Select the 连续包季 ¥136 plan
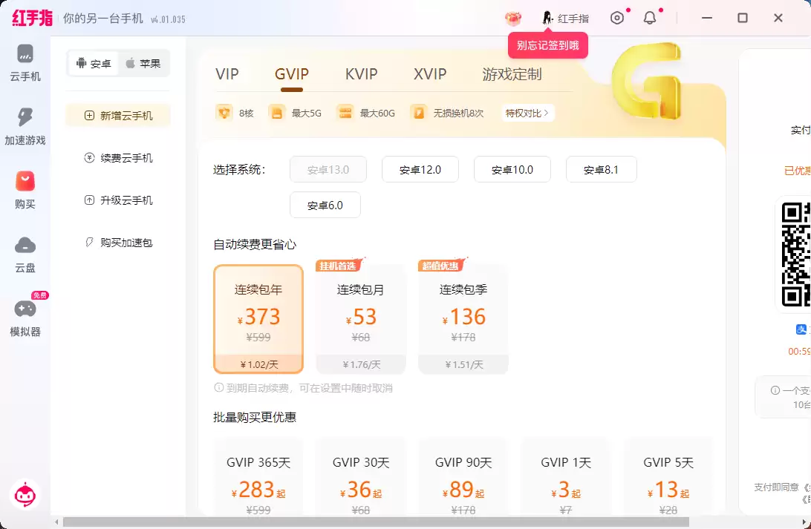 [x=463, y=319]
